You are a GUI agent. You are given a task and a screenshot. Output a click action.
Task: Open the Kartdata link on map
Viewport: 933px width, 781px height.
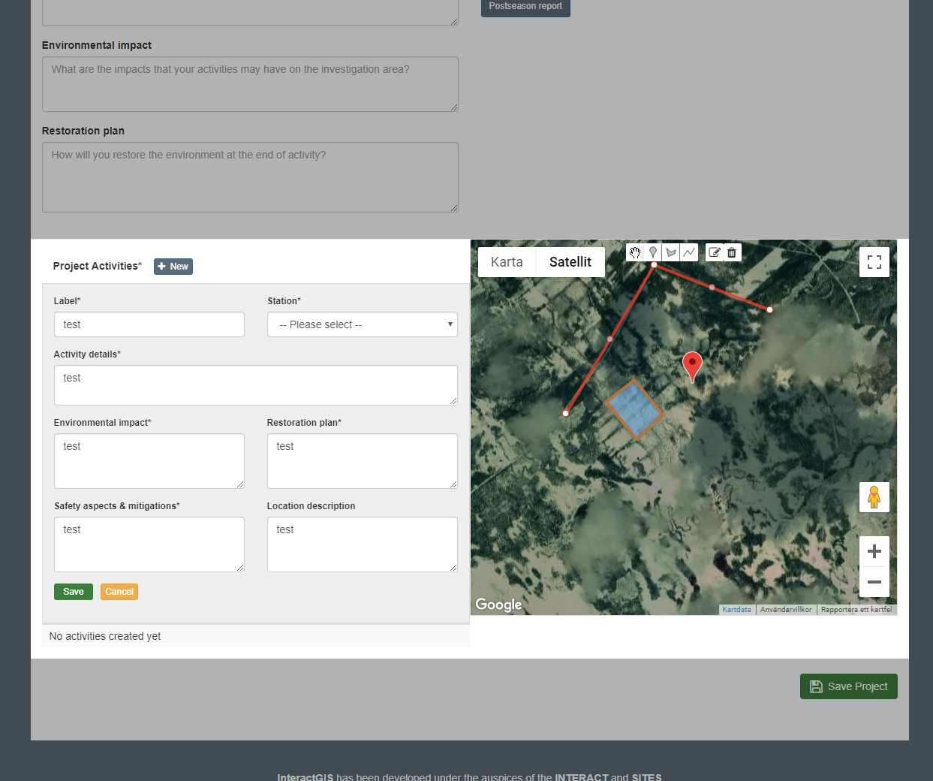pyautogui.click(x=736, y=610)
